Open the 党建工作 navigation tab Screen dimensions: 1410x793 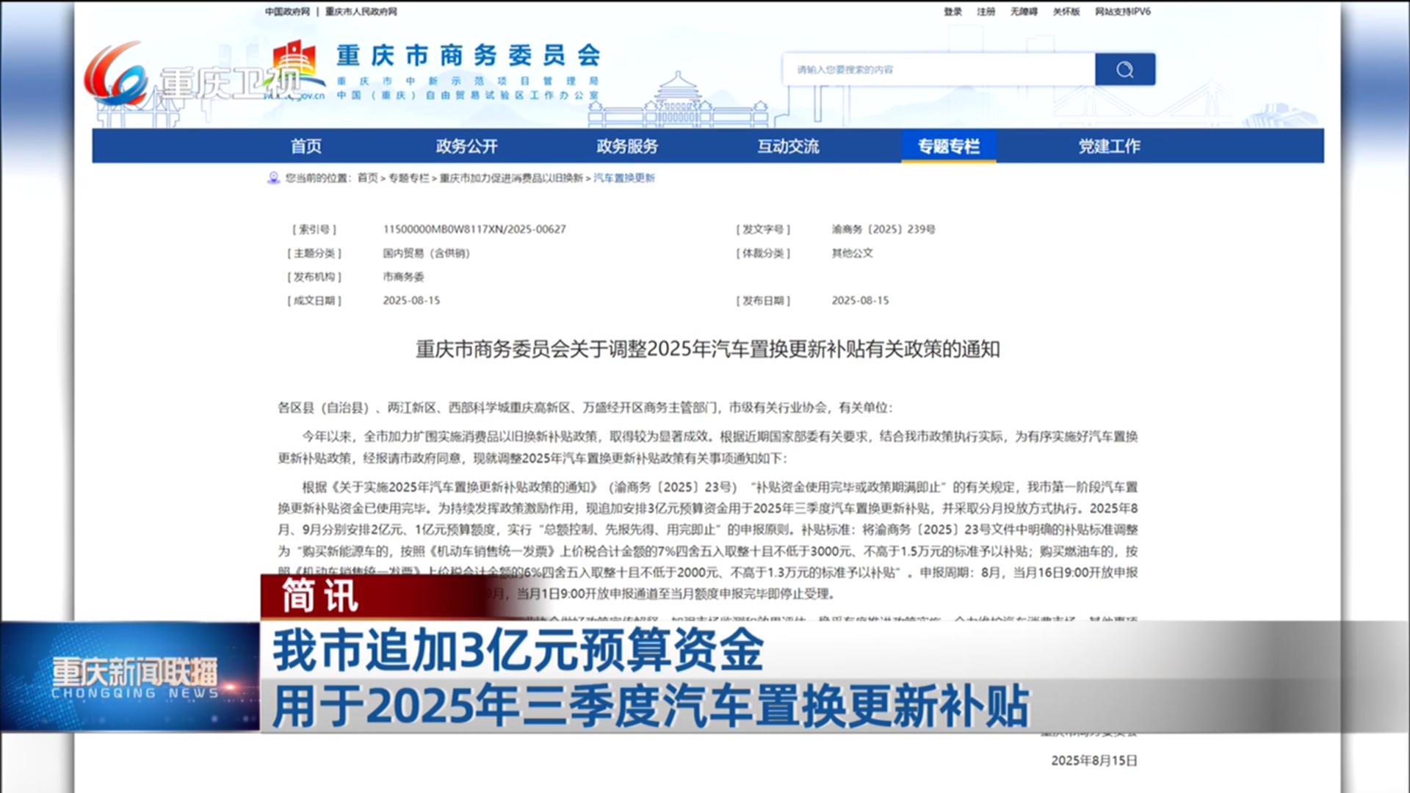[x=1109, y=146]
